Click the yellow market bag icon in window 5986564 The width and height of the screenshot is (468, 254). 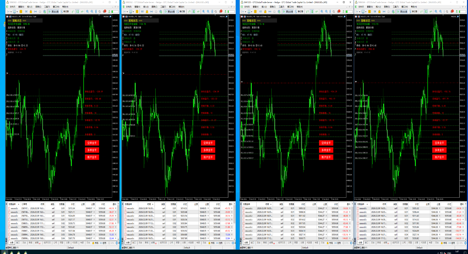pyautogui.click(x=380, y=11)
